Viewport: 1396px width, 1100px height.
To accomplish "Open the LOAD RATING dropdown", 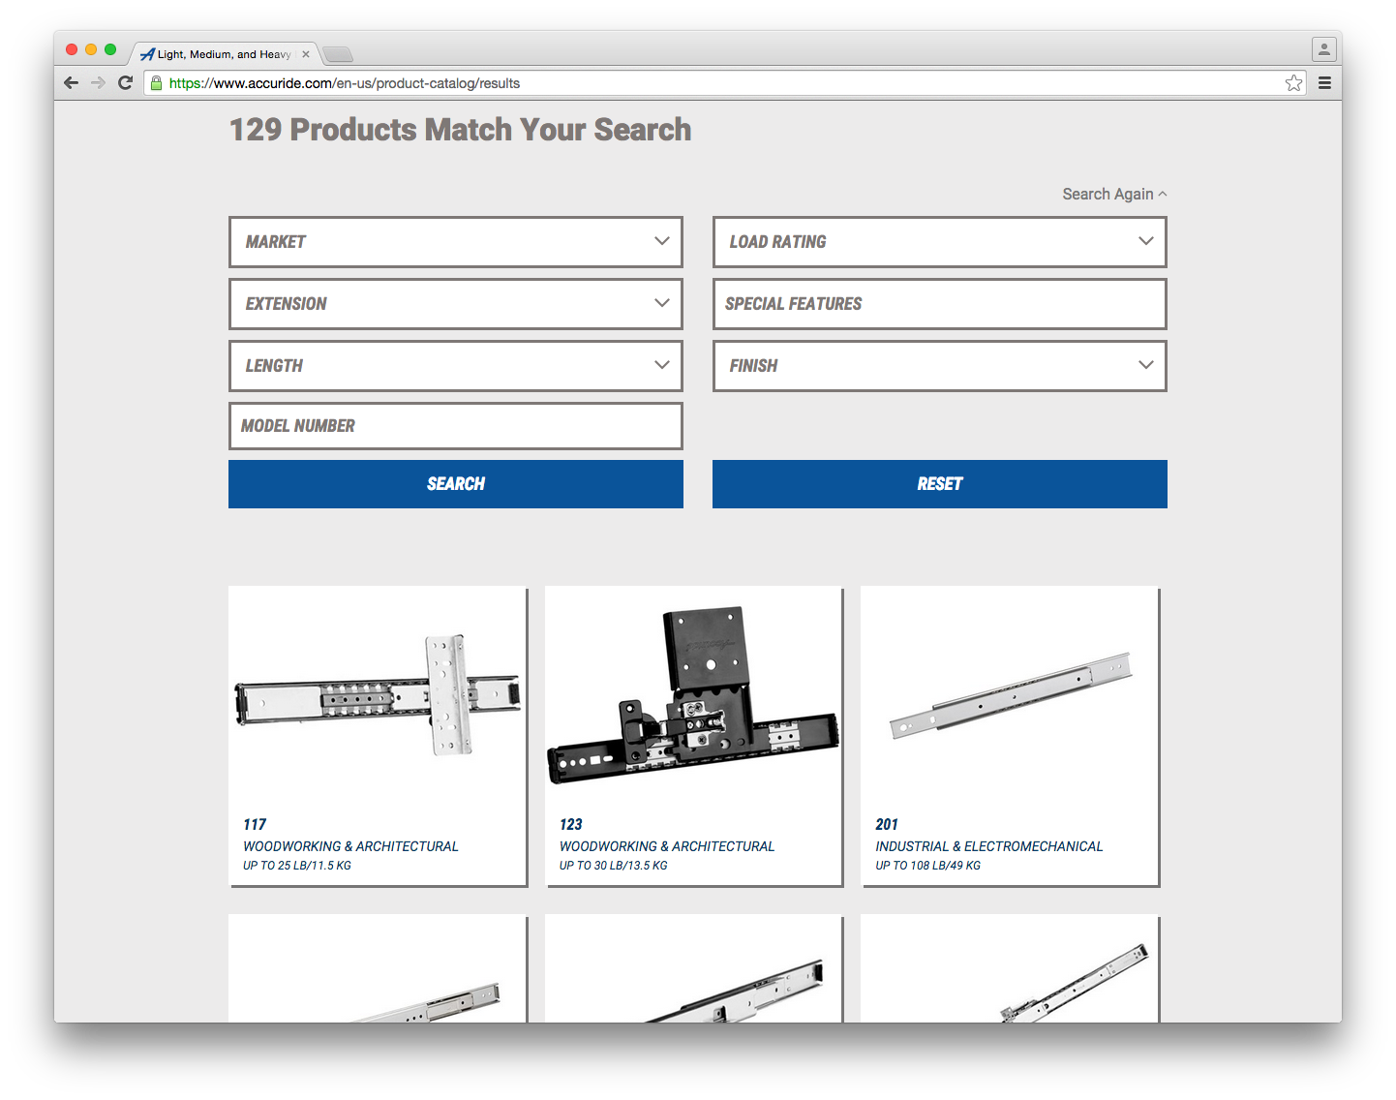I will (938, 242).
